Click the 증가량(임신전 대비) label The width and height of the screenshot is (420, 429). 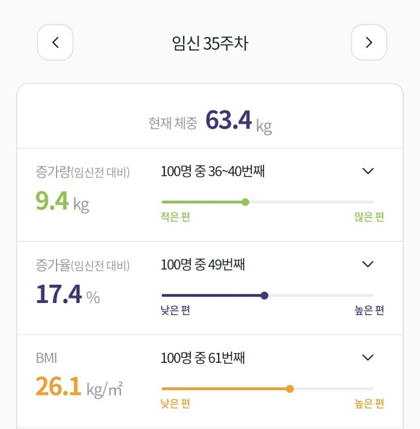tap(83, 172)
